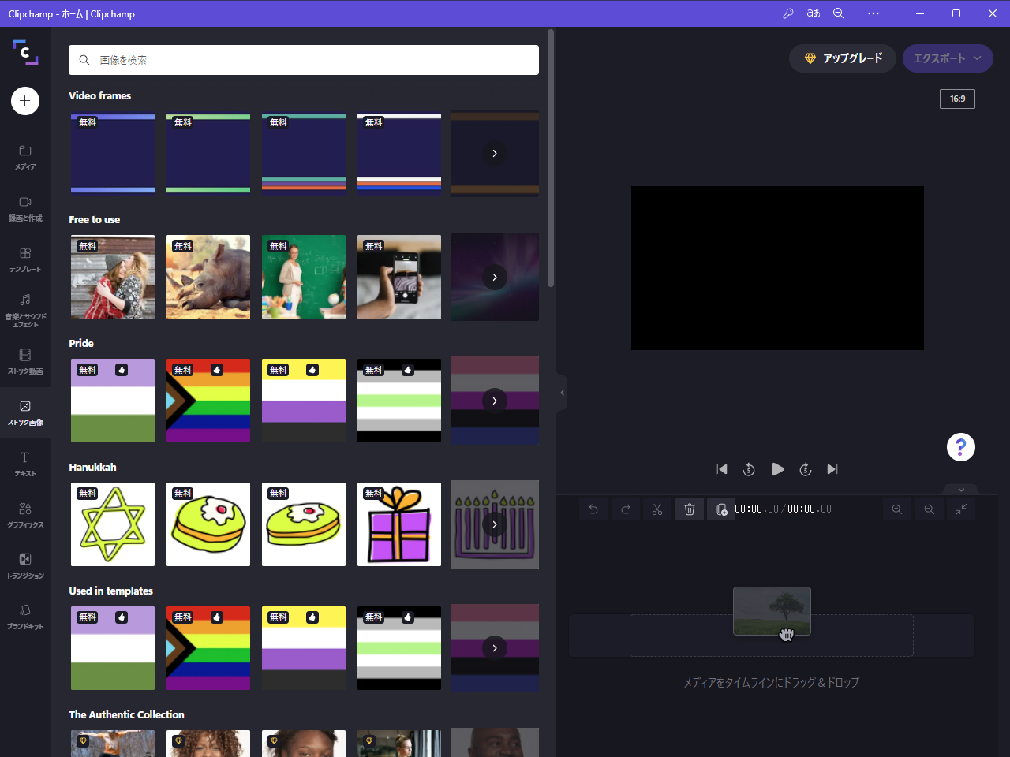
Task: Skip to the end of the video
Action: pyautogui.click(x=832, y=469)
